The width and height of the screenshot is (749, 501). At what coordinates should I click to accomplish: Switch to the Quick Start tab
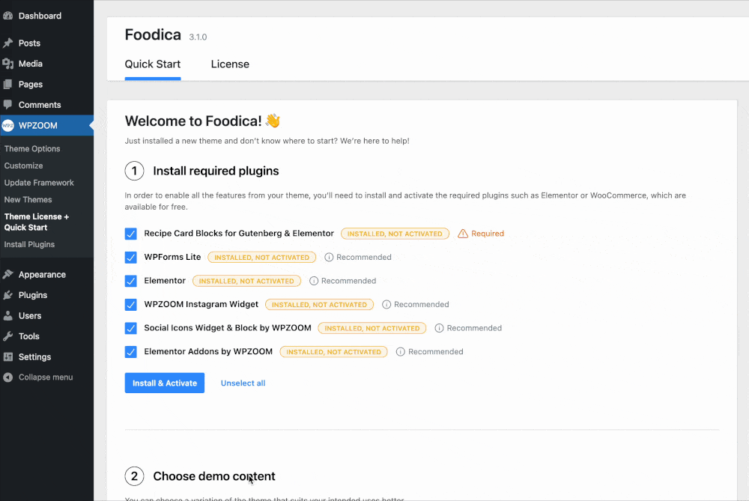tap(152, 64)
